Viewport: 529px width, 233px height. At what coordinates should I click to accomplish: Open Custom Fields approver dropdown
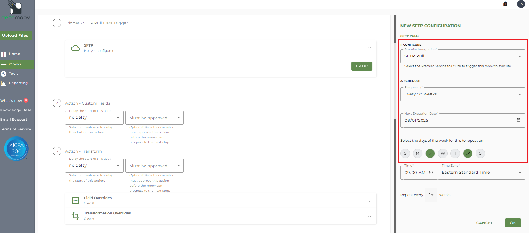(x=155, y=118)
